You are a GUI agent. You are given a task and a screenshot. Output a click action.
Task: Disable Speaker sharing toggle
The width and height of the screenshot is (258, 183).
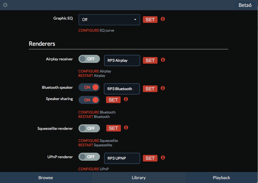click(89, 100)
